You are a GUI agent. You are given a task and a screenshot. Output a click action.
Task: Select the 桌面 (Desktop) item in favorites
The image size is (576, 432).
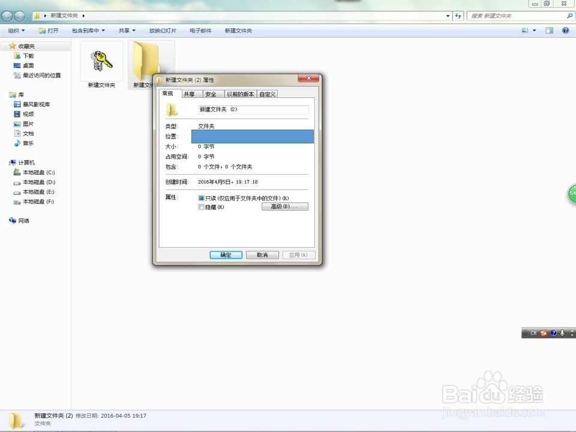coord(26,65)
